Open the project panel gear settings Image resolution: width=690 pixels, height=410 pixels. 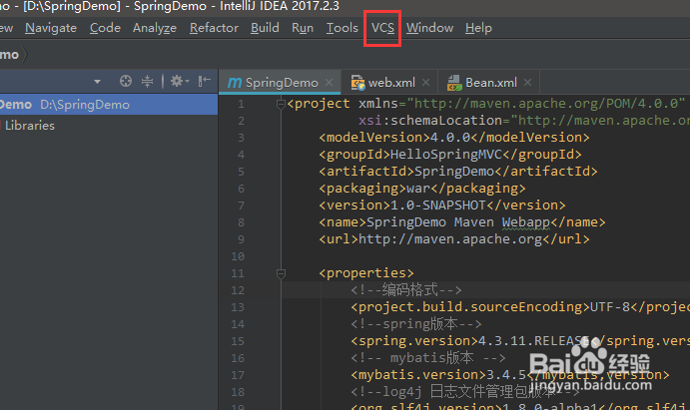(180, 81)
